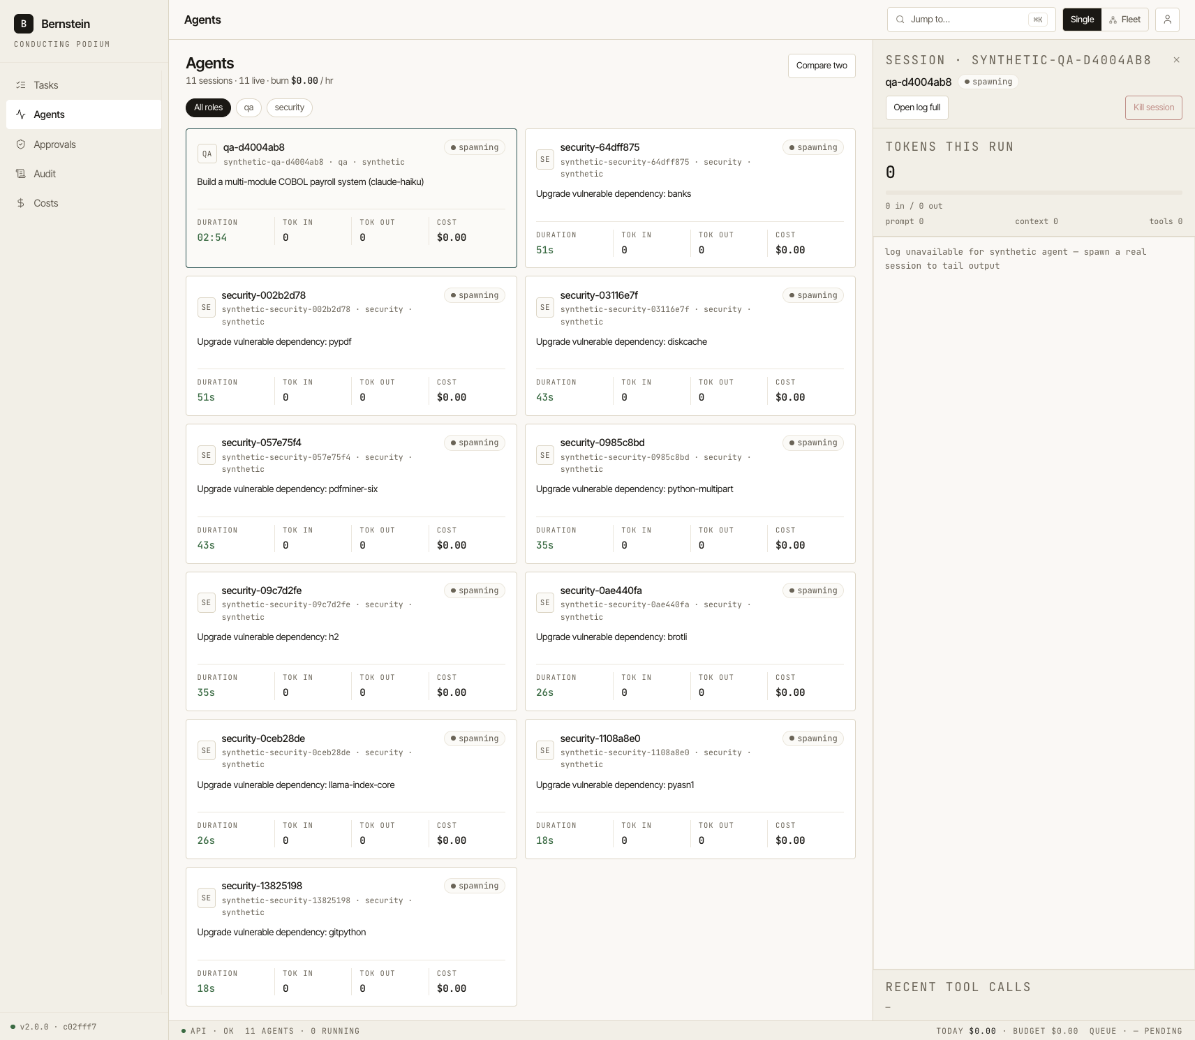Go to the Approvals page
The width and height of the screenshot is (1195, 1040).
click(84, 144)
